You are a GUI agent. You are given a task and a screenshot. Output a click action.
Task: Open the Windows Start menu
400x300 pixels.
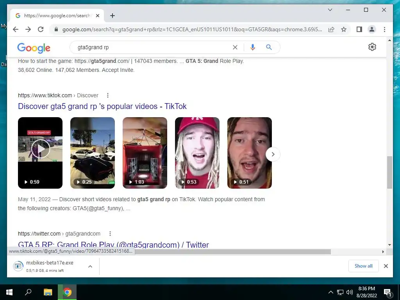pyautogui.click(x=9, y=292)
